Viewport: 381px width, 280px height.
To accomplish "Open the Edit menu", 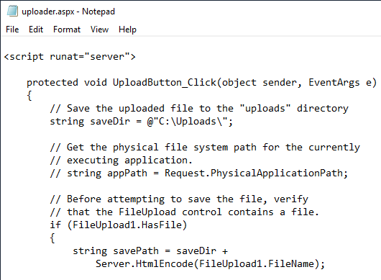I will (x=36, y=30).
